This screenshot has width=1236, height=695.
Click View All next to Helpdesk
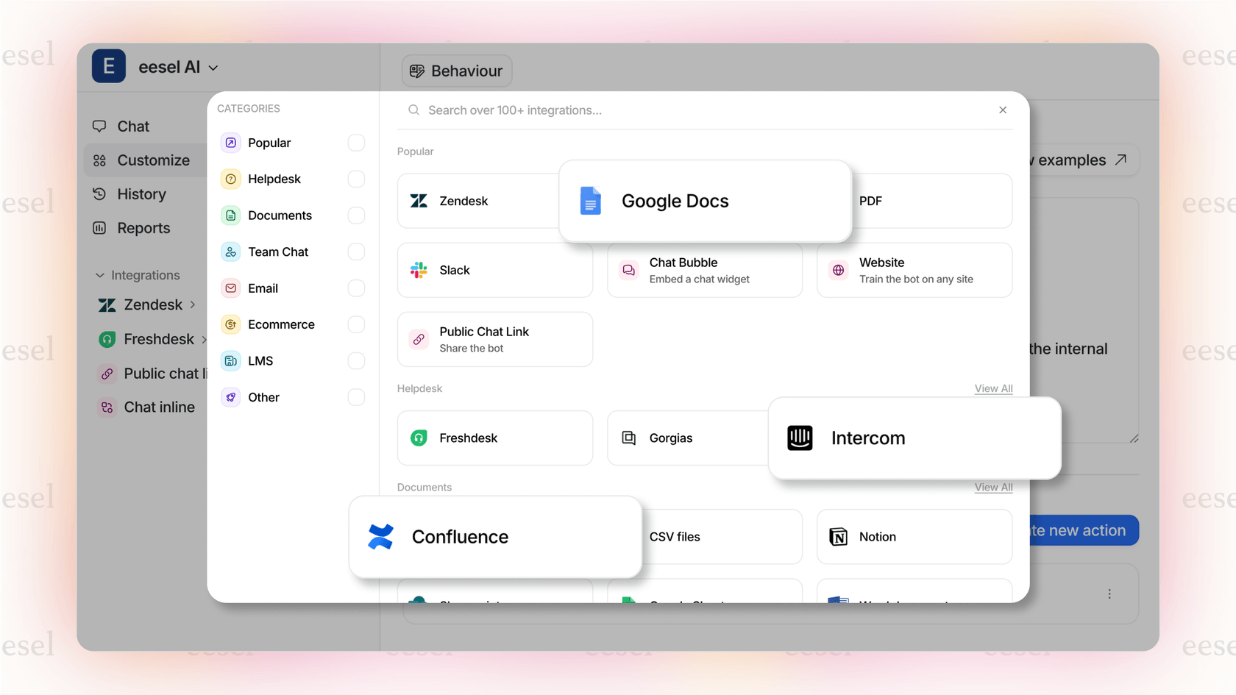click(993, 388)
